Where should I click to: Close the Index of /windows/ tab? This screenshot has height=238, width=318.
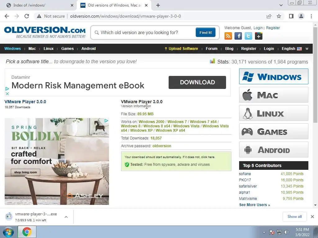pos(72,5)
